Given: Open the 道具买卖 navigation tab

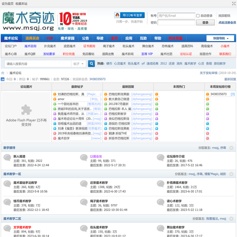Looking at the screenshot, I should click(32, 38).
